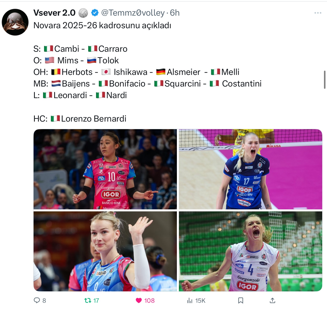Click the like count 108
The image size is (327, 309).
[x=149, y=300]
